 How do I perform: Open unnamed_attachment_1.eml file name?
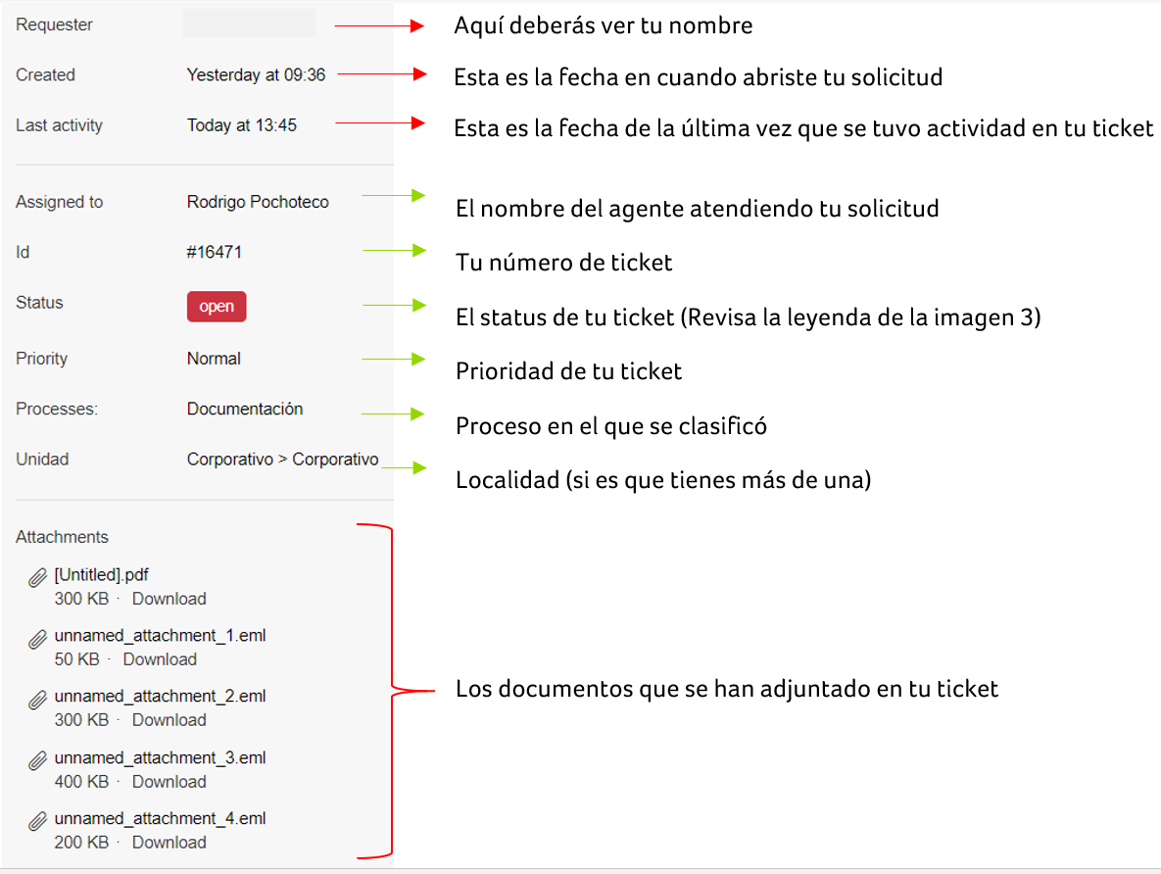(x=160, y=636)
